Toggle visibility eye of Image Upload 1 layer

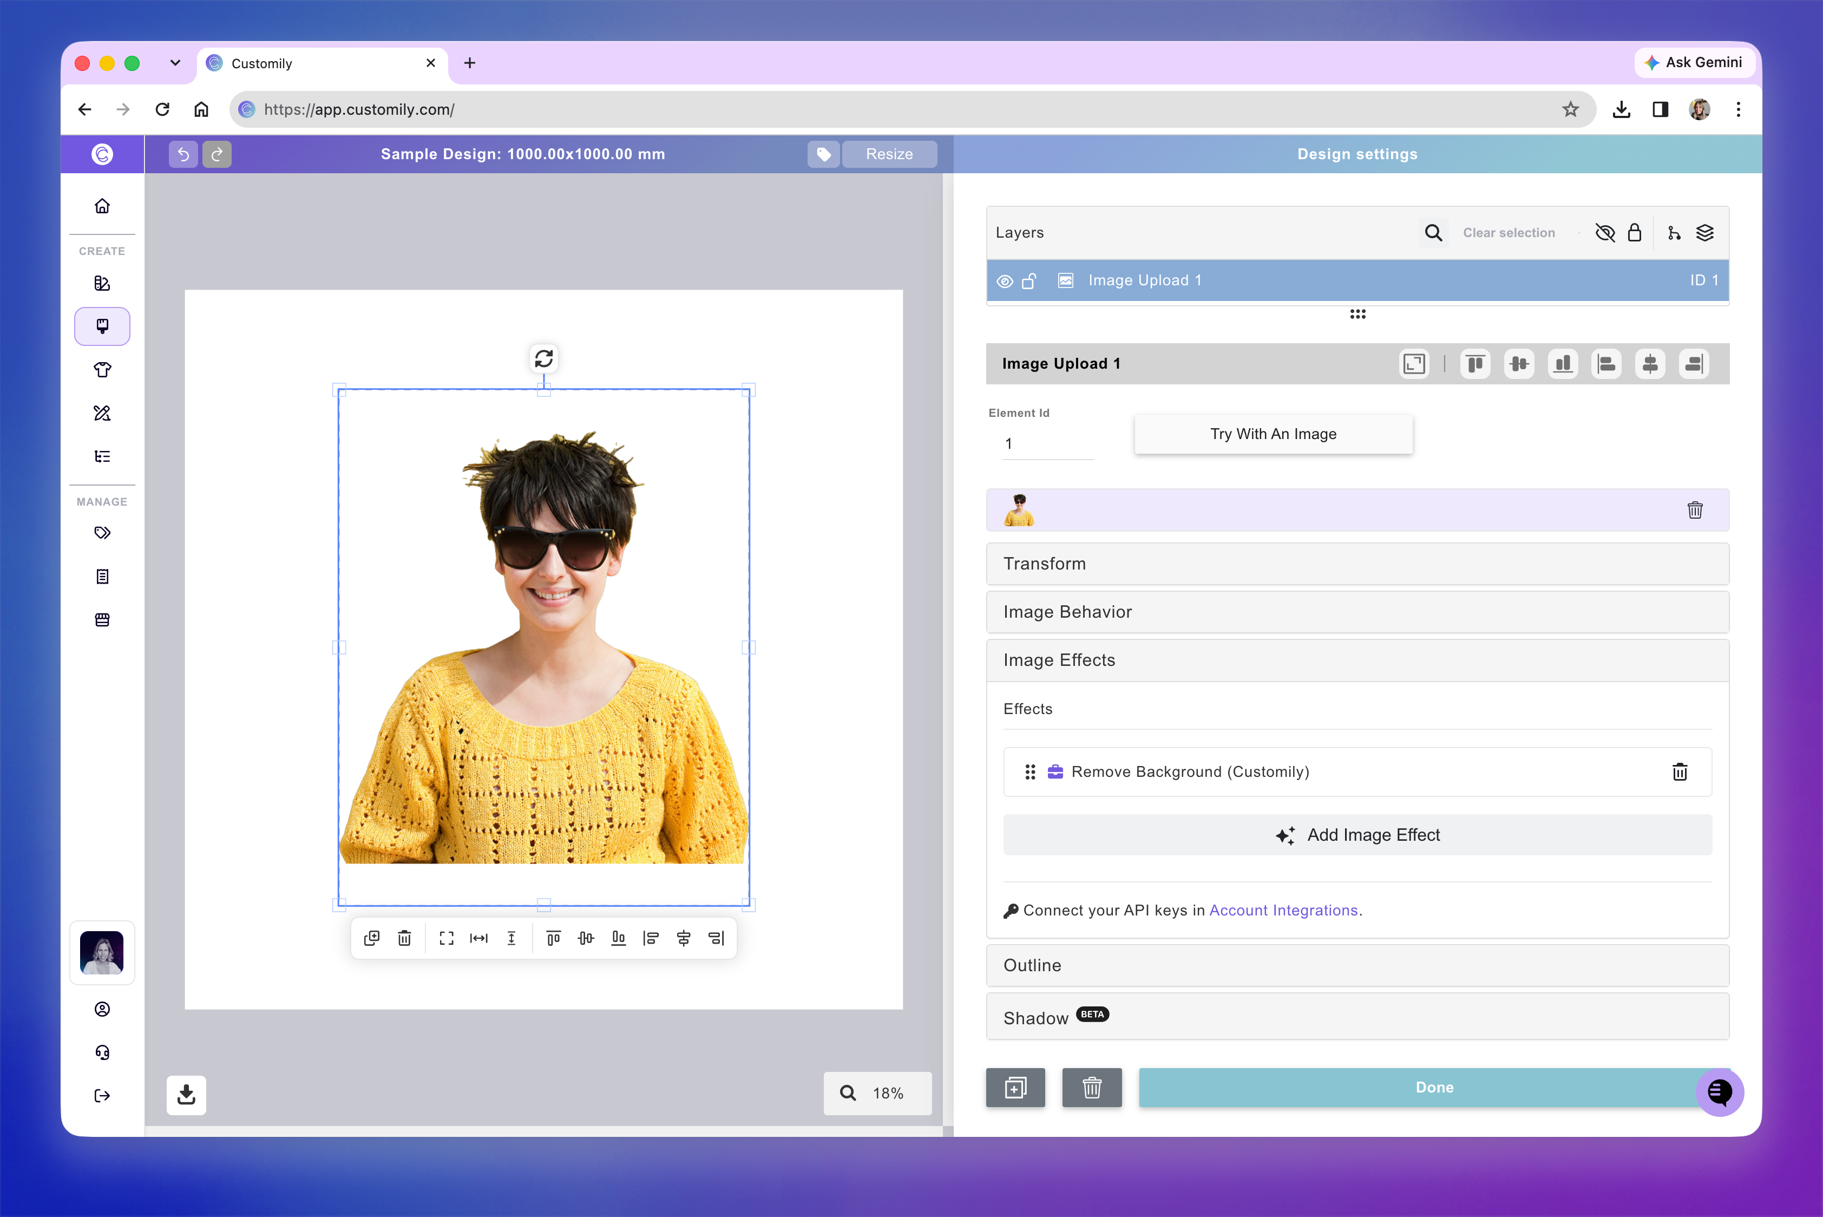click(1004, 281)
